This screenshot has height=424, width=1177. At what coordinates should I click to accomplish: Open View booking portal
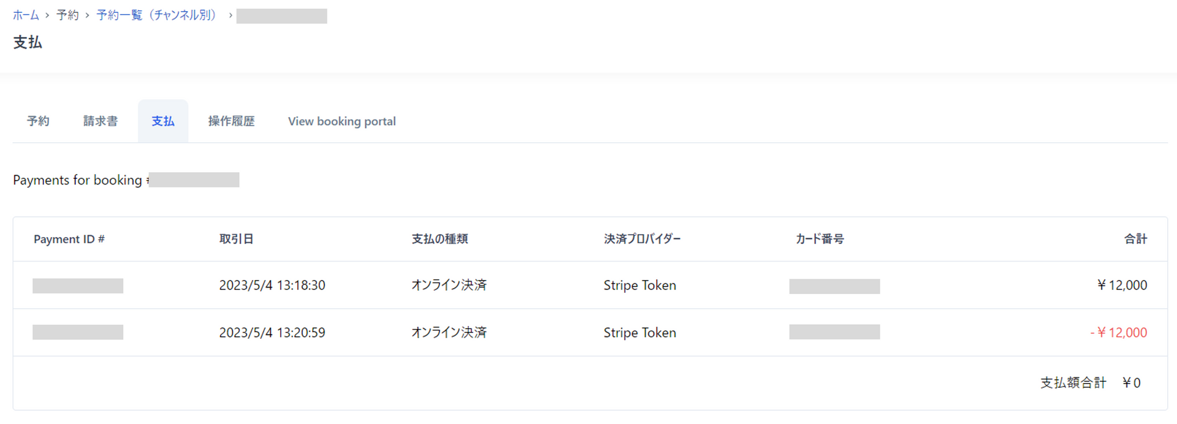(x=341, y=121)
